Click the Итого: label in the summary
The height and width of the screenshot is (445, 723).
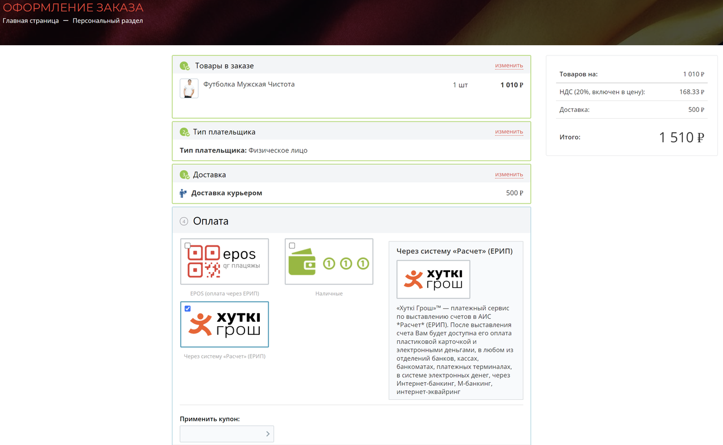[570, 137]
